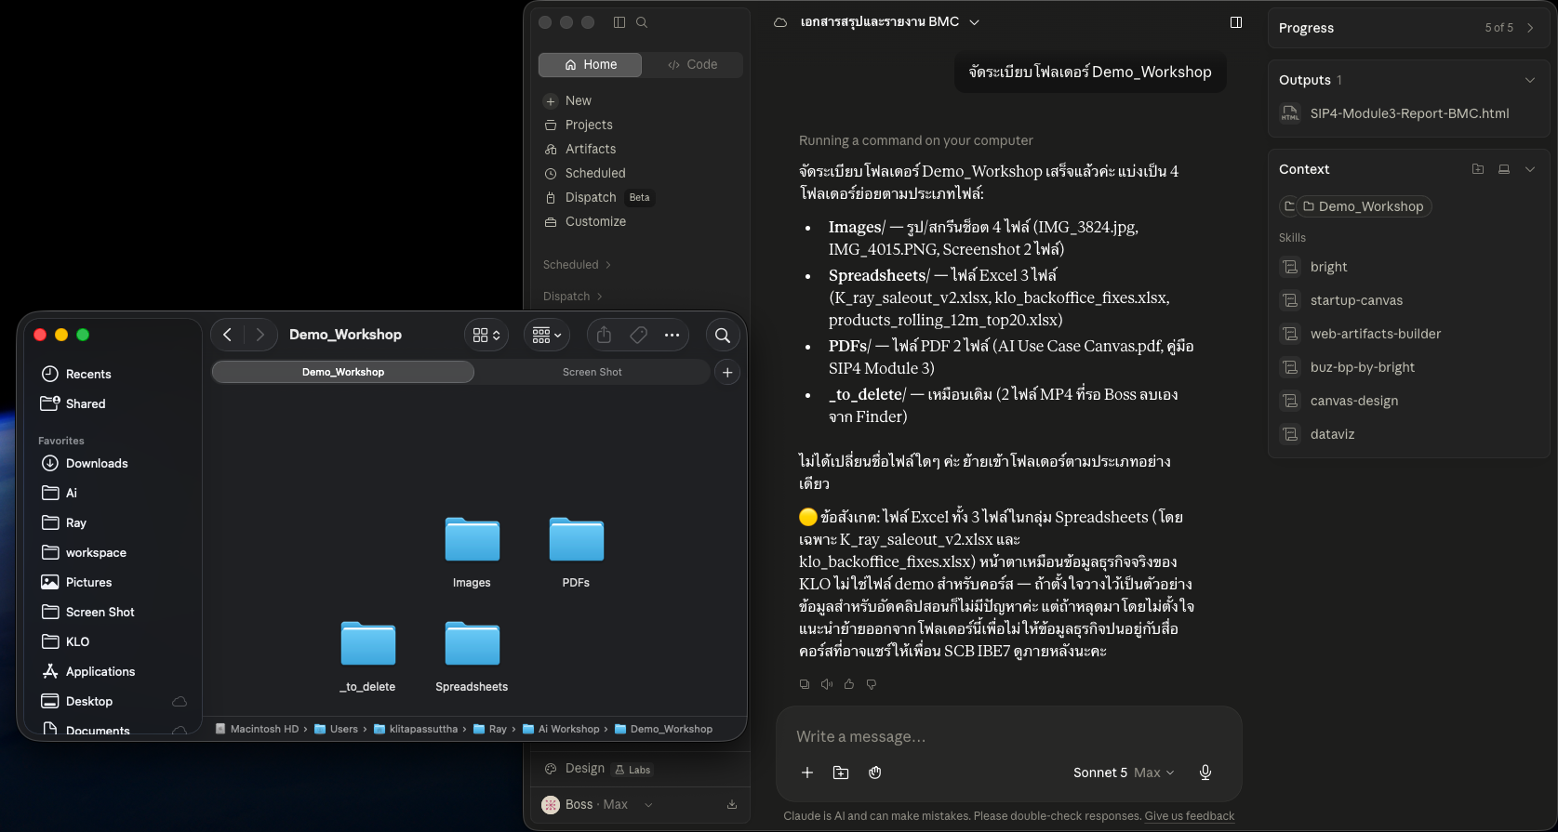Image resolution: width=1558 pixels, height=832 pixels.
Task: Click the plus attach icon in message box
Action: click(807, 773)
